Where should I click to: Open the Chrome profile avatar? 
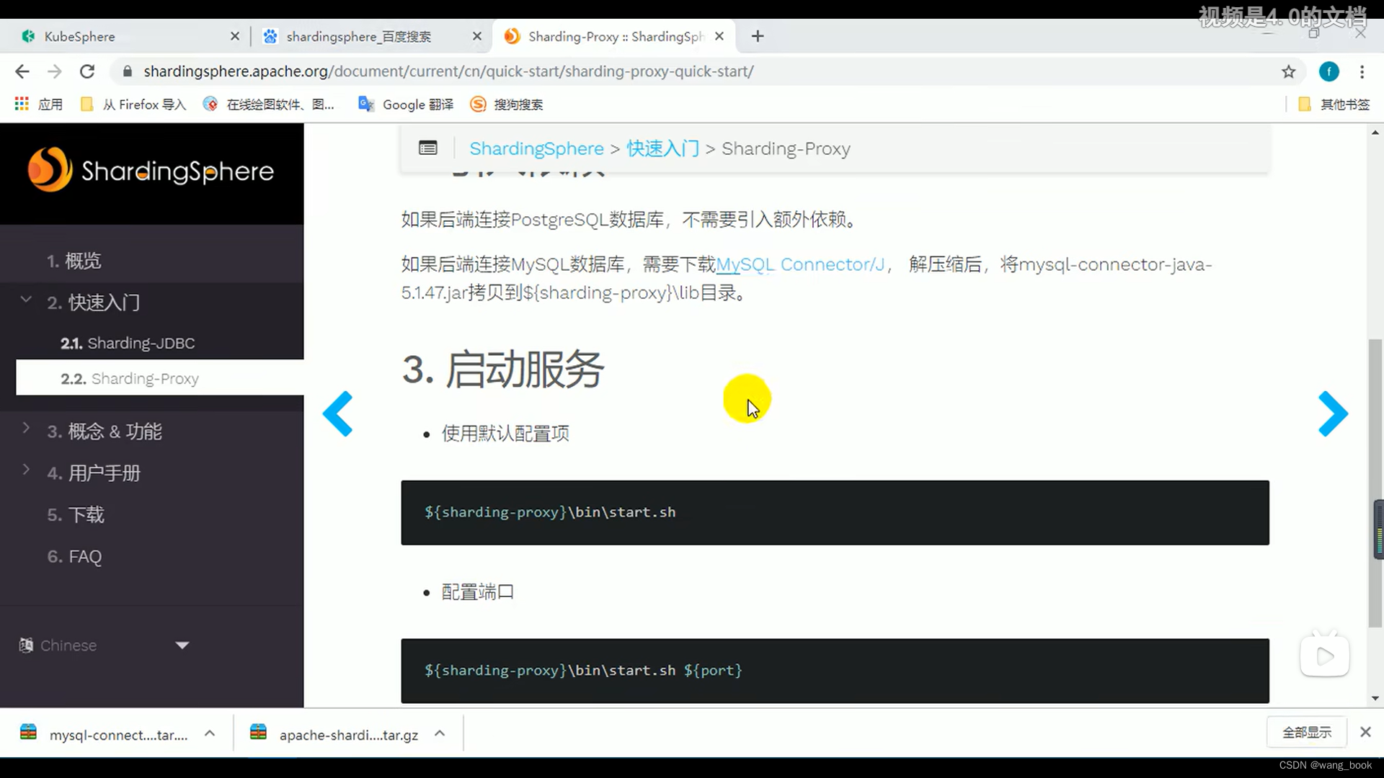click(1328, 71)
